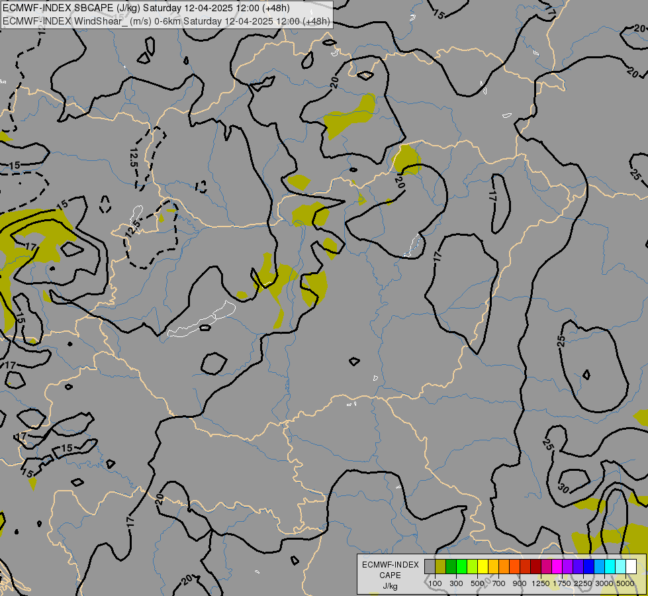The width and height of the screenshot is (648, 596).
Task: Select the indigo swatch left of 2250
Action: (x=578, y=567)
